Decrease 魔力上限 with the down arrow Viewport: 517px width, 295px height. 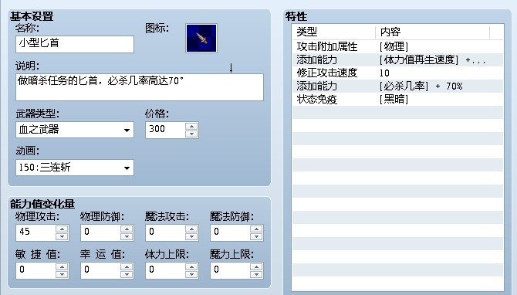pyautogui.click(x=256, y=275)
